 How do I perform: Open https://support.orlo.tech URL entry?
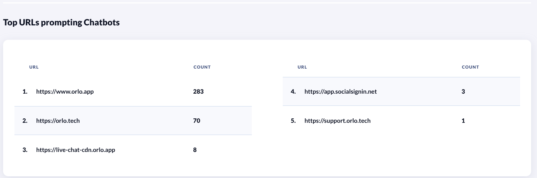pos(337,121)
